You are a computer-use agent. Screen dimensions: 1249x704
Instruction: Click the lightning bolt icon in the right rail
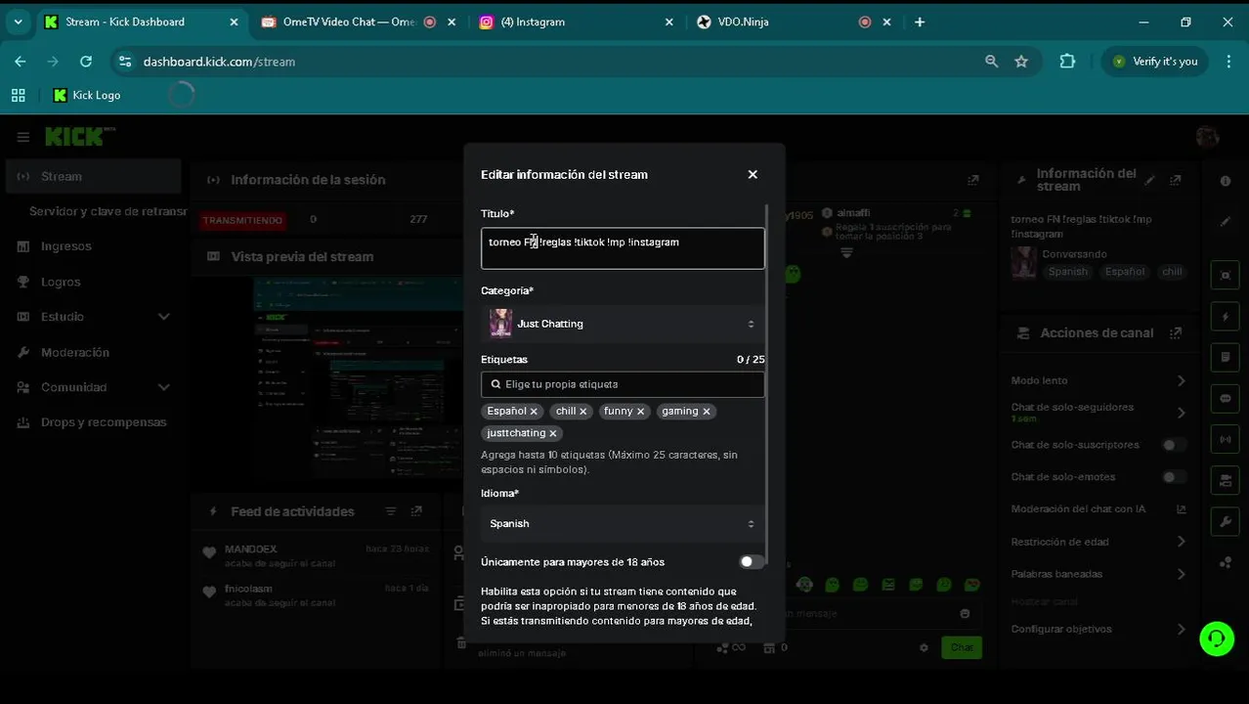(x=1226, y=317)
